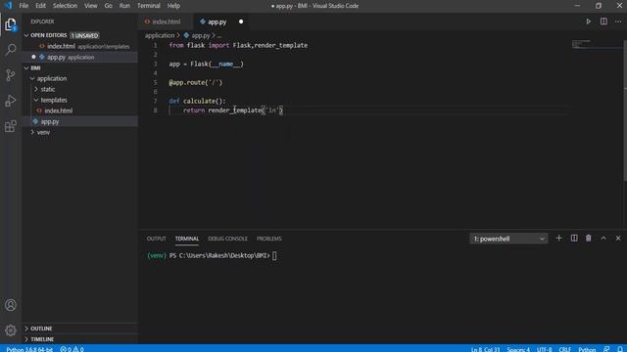Open the Search view icon
Screen dimensions: 627x352
coord(11,50)
